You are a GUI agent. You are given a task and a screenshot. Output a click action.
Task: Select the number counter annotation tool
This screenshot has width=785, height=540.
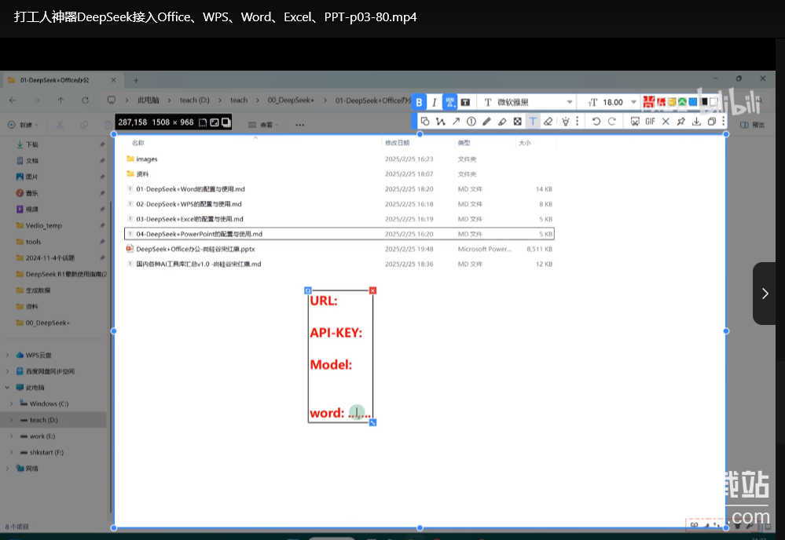pyautogui.click(x=471, y=121)
